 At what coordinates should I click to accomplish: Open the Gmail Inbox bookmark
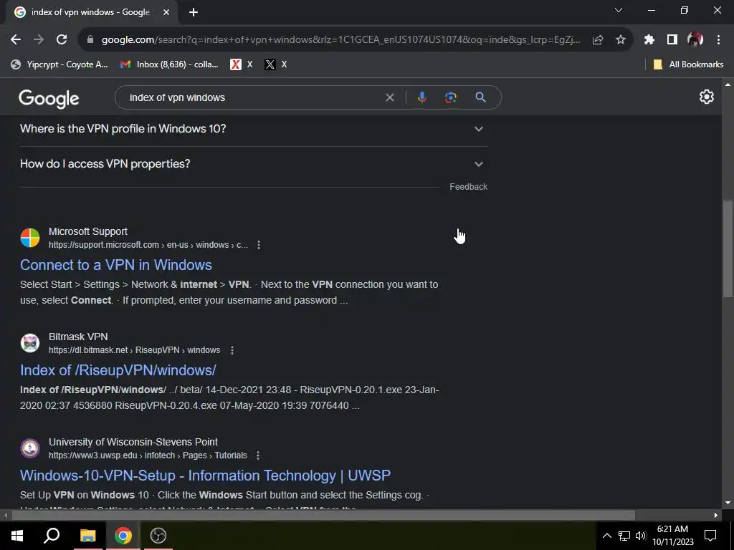[169, 64]
